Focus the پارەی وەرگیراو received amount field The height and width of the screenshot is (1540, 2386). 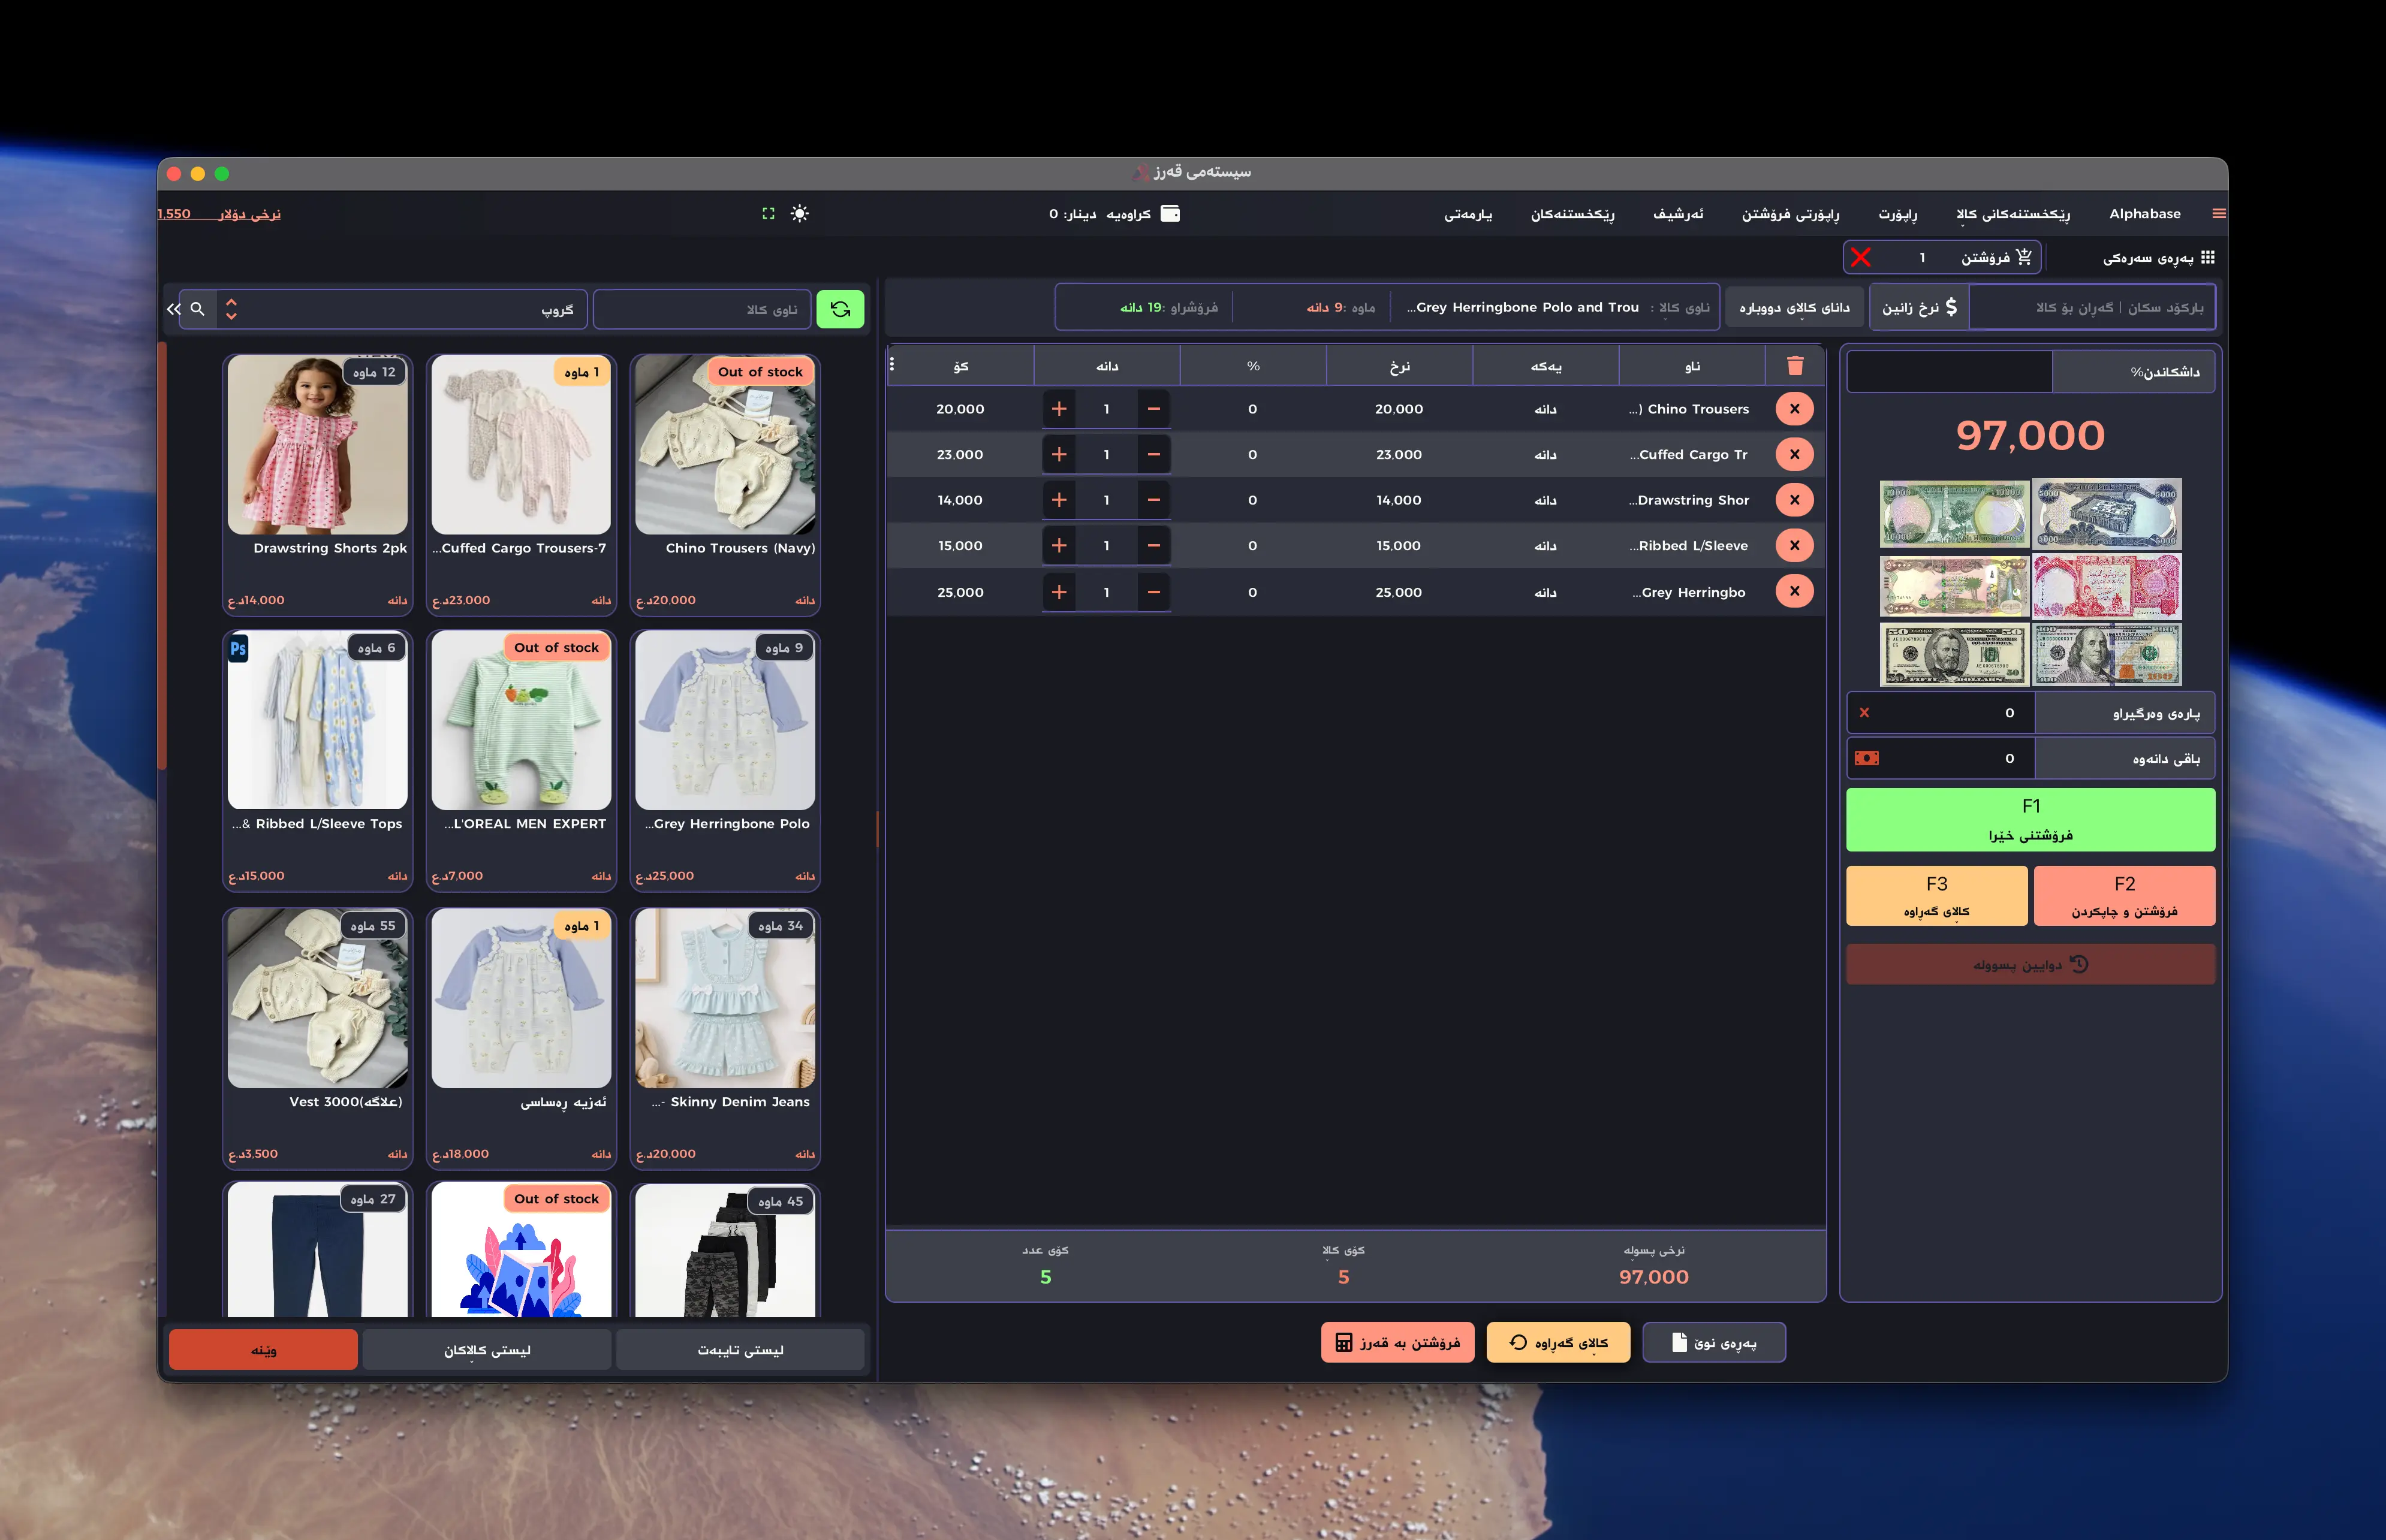pyautogui.click(x=1941, y=713)
